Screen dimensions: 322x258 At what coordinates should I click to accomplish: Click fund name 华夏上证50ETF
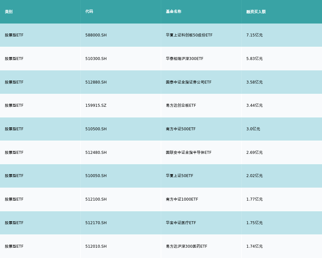pos(179,176)
